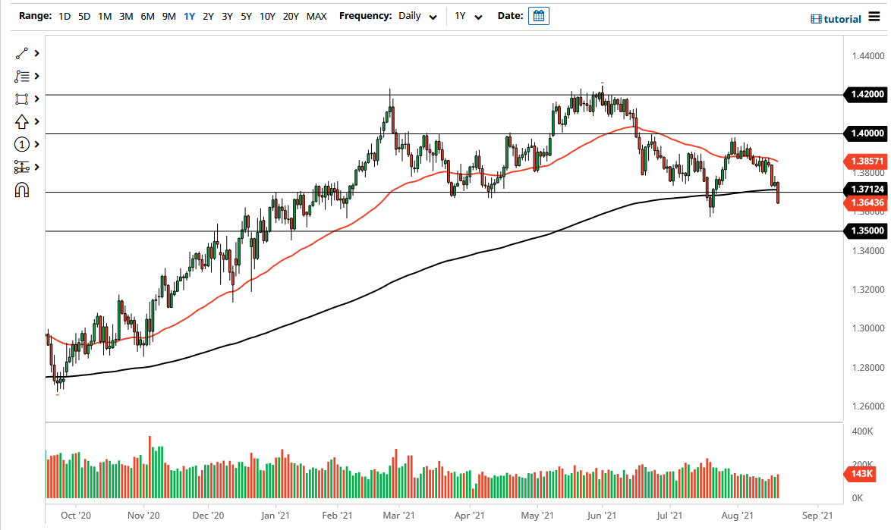
Task: Switch the highlighted 1Y range off to 6M
Action: pyautogui.click(x=148, y=15)
